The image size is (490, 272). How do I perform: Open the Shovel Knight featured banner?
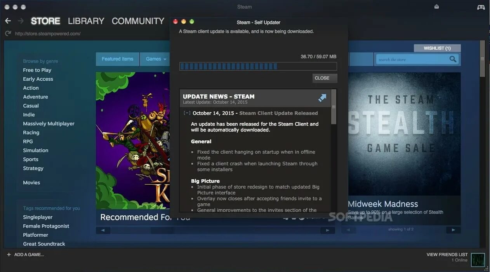coord(133,140)
